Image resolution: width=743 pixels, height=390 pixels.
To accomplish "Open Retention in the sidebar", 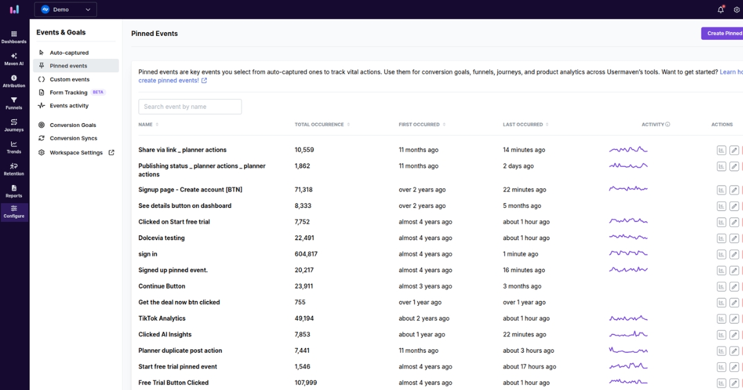I will coord(14,169).
